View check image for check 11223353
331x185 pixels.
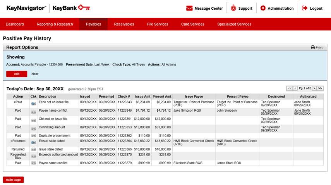(x=33, y=129)
